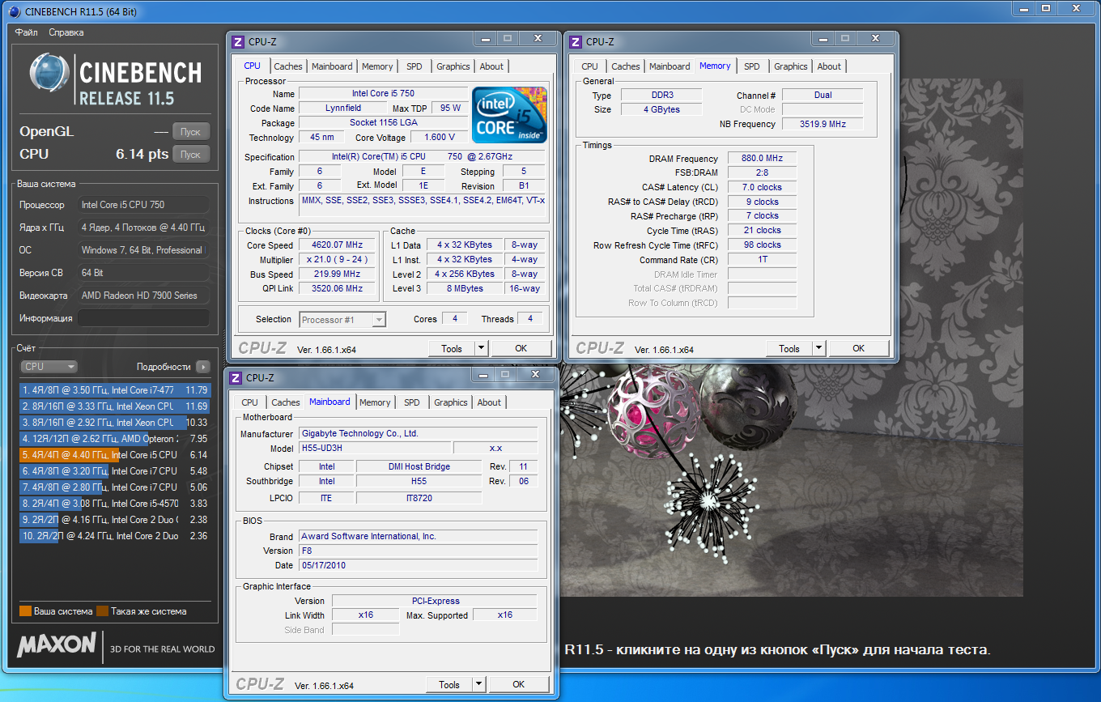Click the Ваша система orange legend swatch
Image resolution: width=1101 pixels, height=702 pixels.
(x=25, y=611)
